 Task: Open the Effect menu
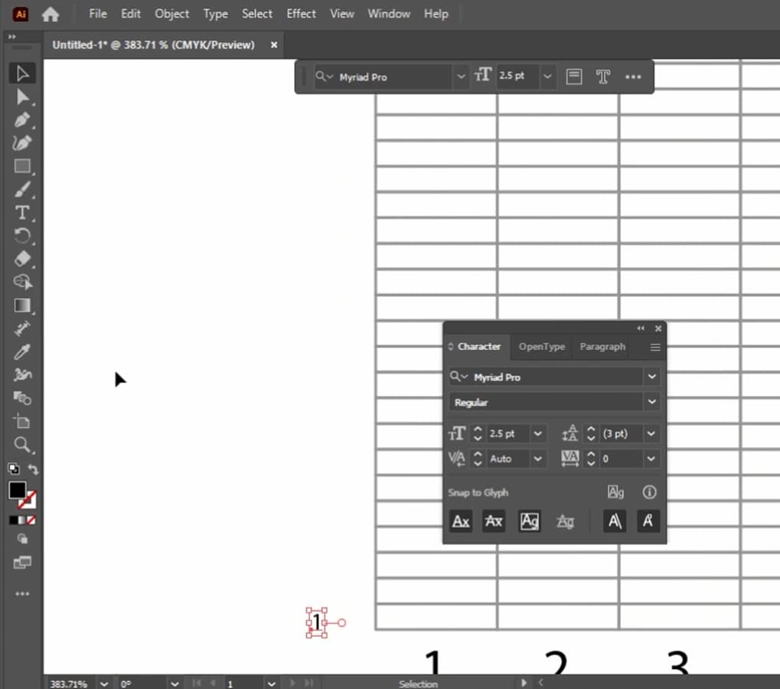[301, 14]
